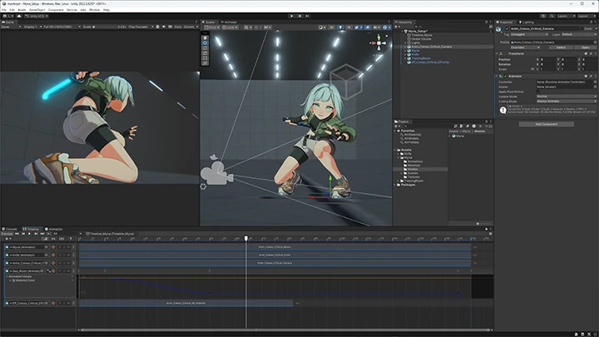Lock the Inspector panel
Image resolution: width=599 pixels, height=337 pixels.
(x=590, y=22)
